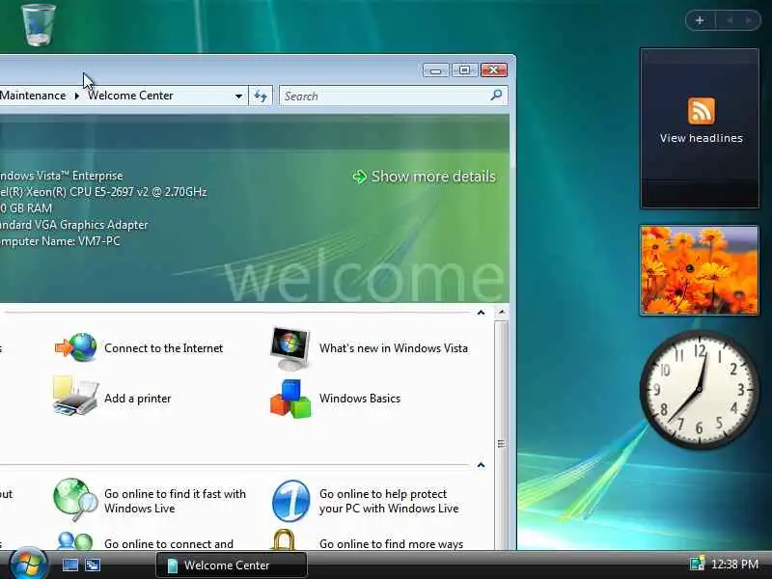This screenshot has width=772, height=579.
Task: Click the orange RSS feed icon in gadget
Action: coord(702,110)
